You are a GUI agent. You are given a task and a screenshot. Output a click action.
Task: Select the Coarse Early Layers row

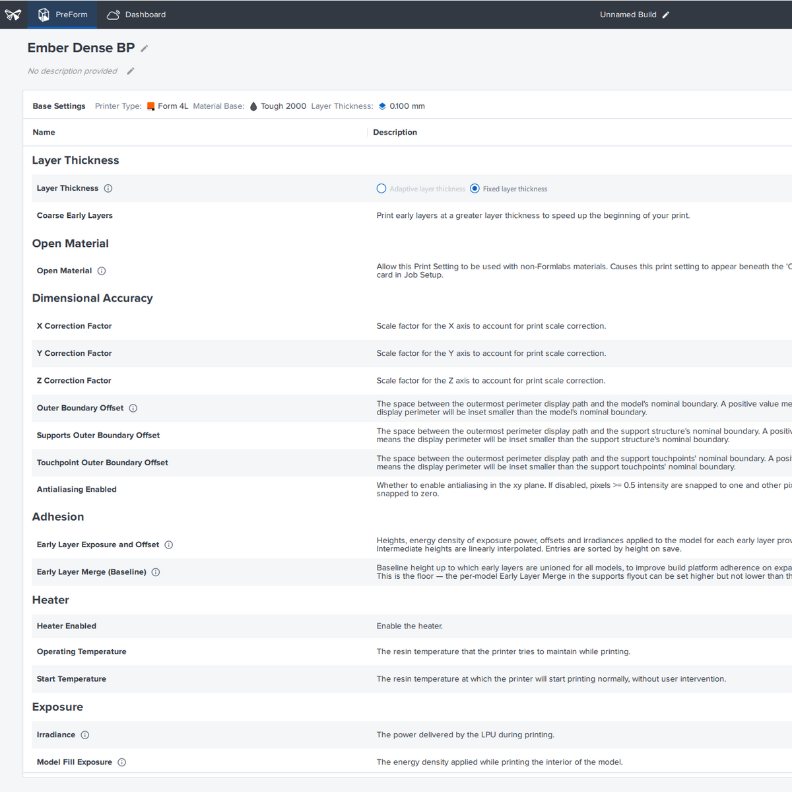(412, 216)
